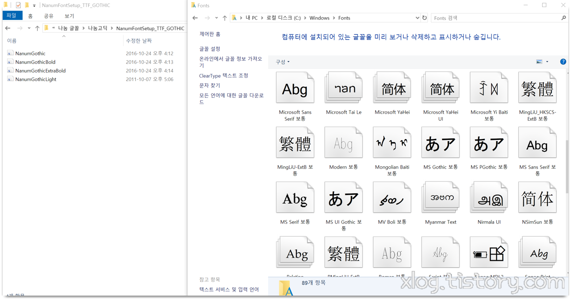
Task: Open 모든 언어에 대한 글꼴 다운로드 link
Action: pos(231,99)
